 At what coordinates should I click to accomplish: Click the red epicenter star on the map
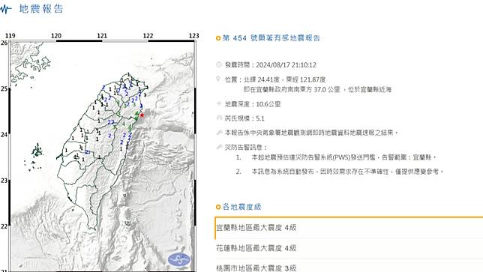click(x=142, y=115)
